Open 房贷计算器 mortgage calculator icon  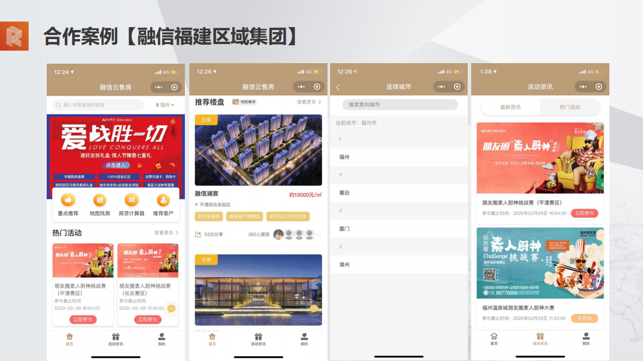point(132,200)
